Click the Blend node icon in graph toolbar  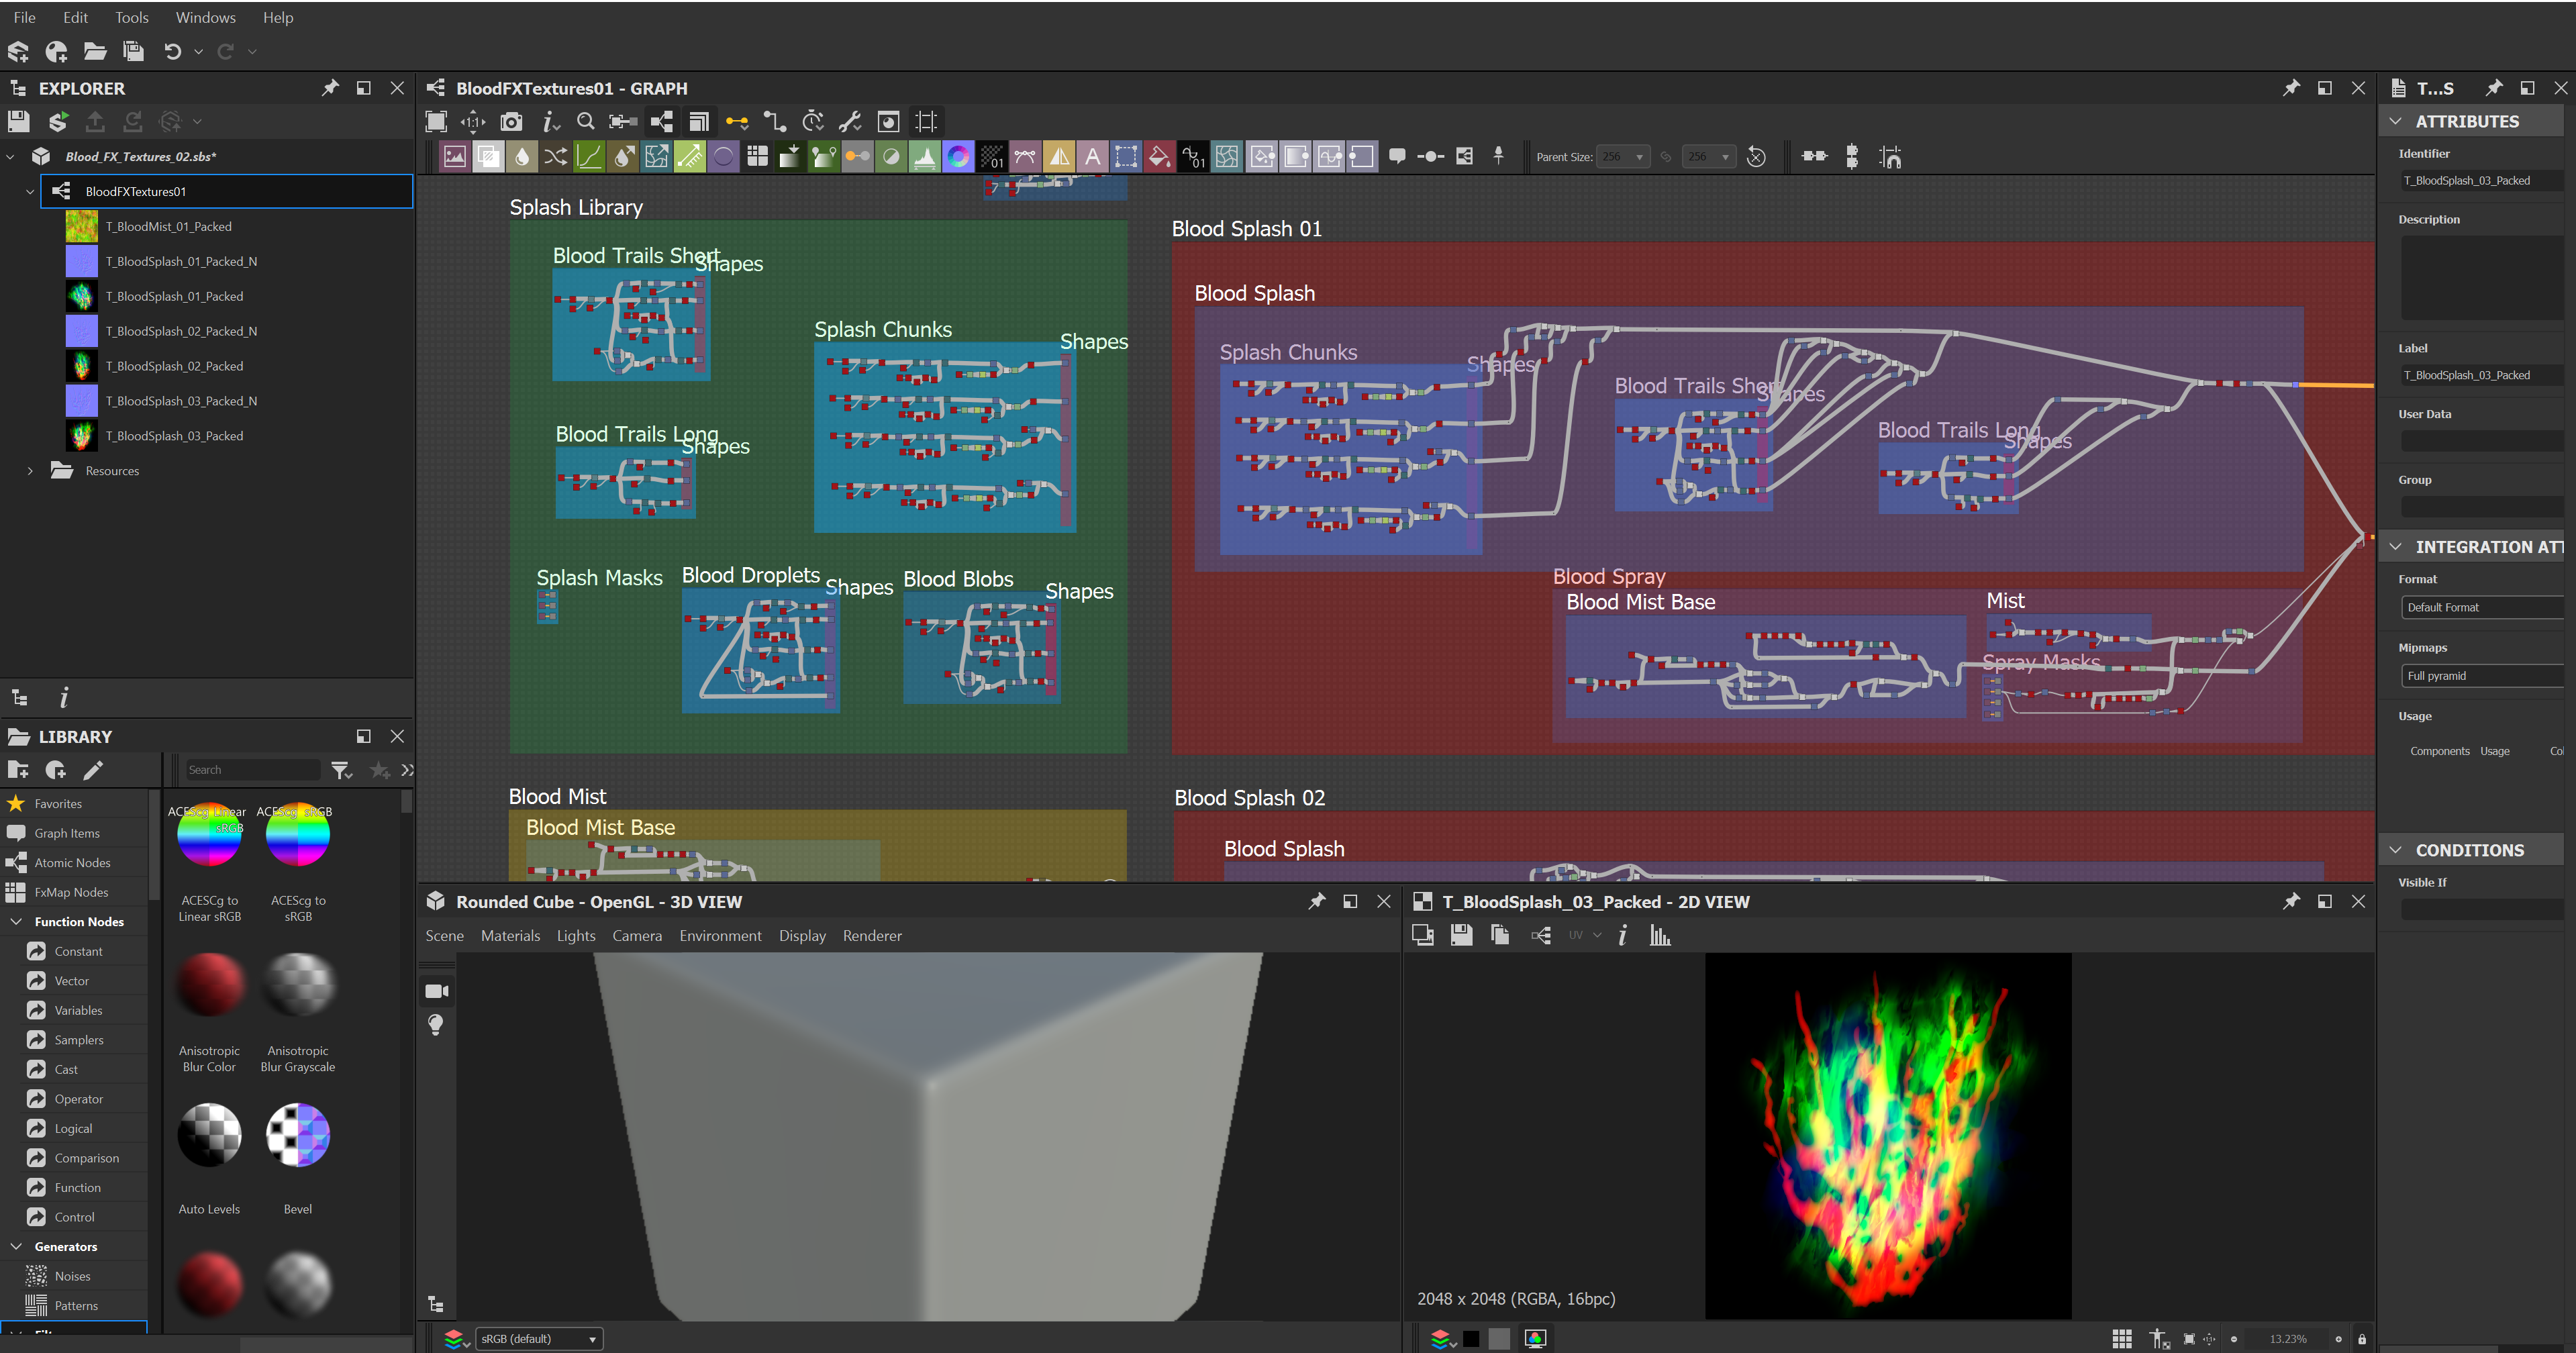coord(488,157)
